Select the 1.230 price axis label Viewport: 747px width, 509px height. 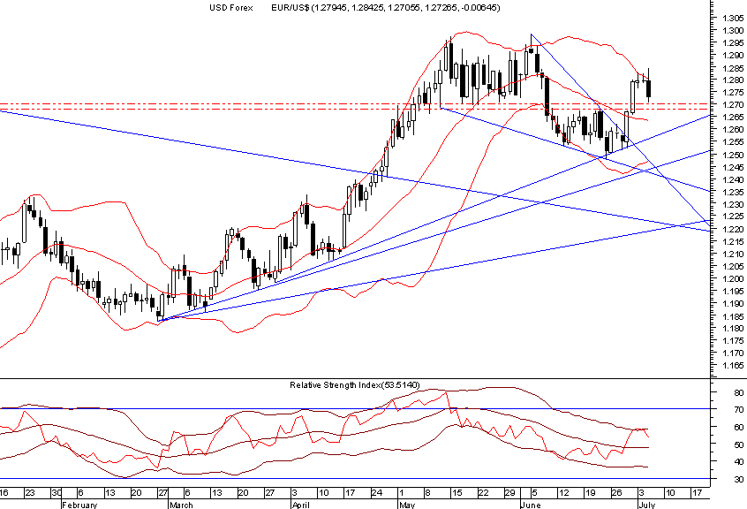point(733,204)
